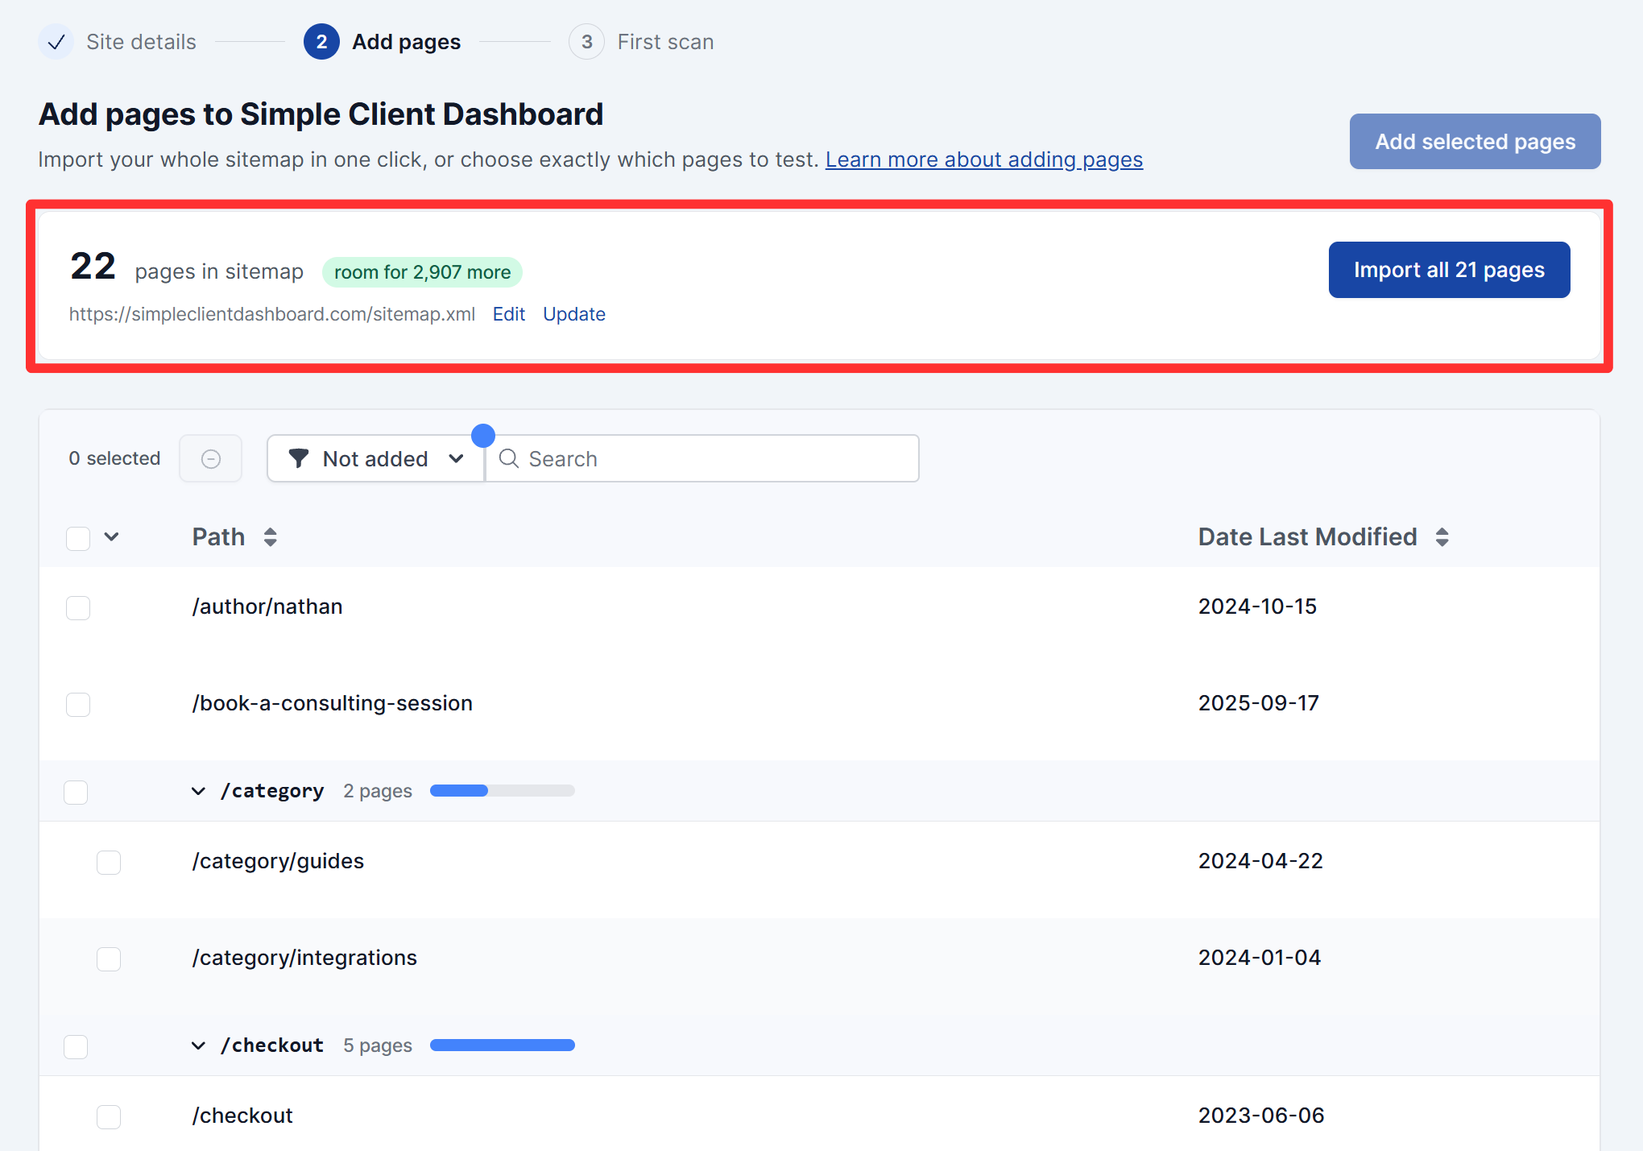
Task: Click the 2025-09-17 date cell
Action: pyautogui.click(x=1258, y=703)
